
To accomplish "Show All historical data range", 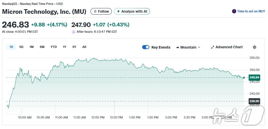I will 84,47.
